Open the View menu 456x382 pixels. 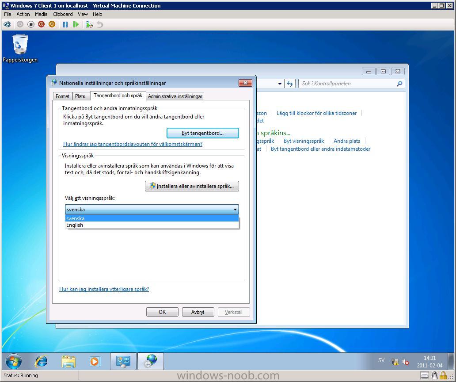(83, 14)
